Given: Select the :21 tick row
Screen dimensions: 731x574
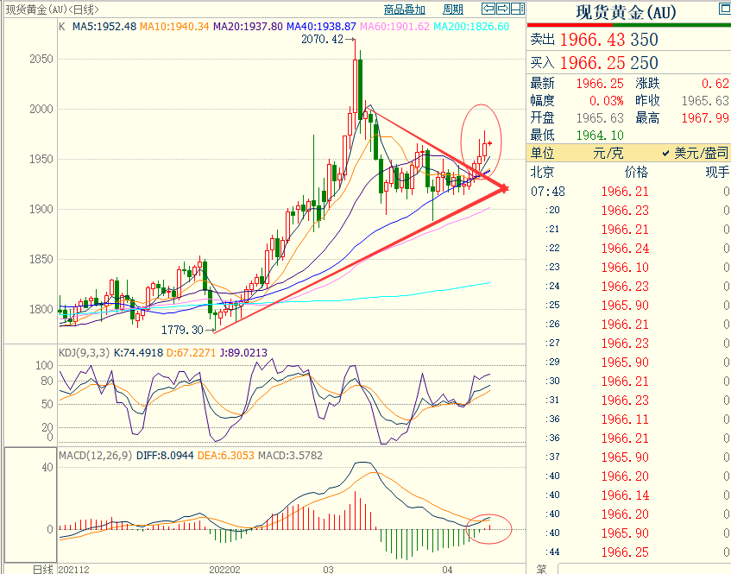Looking at the screenshot, I should click(x=630, y=230).
